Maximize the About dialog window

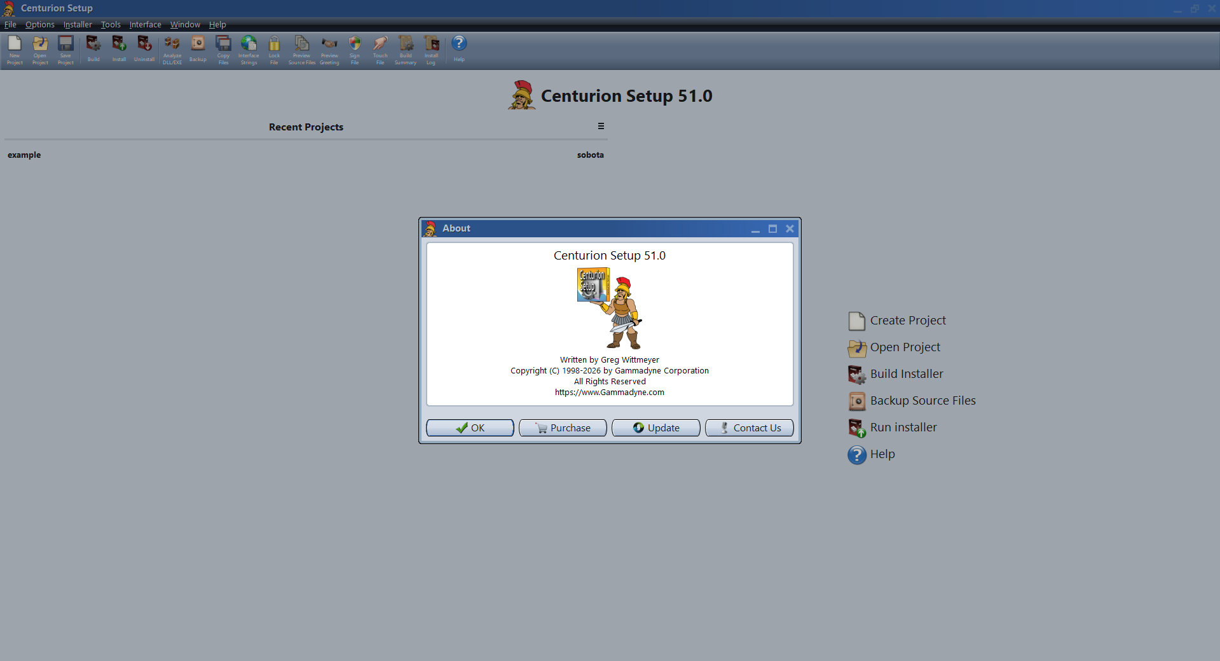[x=772, y=228]
